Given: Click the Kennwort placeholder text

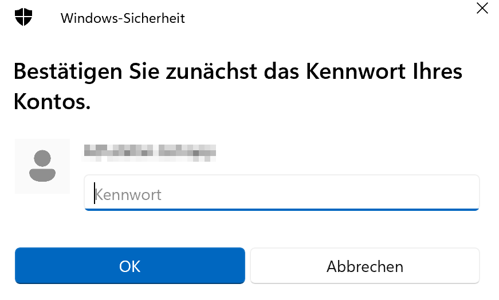Looking at the screenshot, I should (128, 195).
